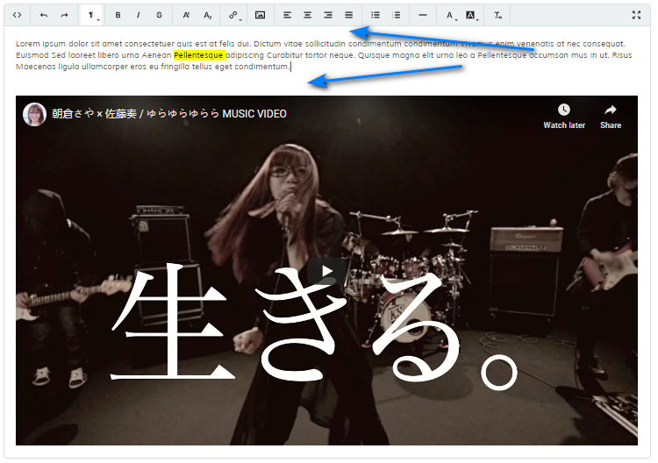This screenshot has height=463, width=658.
Task: Apply subscript formatting
Action: click(x=208, y=15)
